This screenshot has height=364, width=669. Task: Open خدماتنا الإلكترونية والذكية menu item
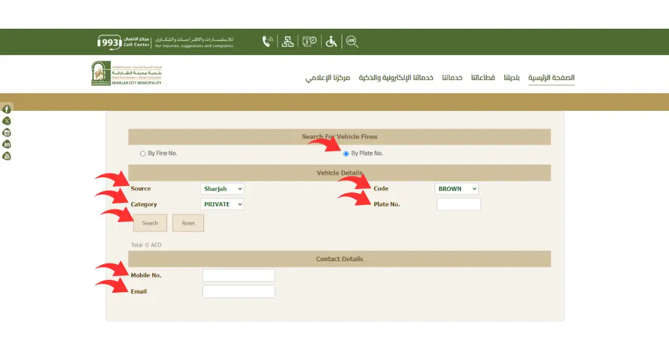coord(396,78)
